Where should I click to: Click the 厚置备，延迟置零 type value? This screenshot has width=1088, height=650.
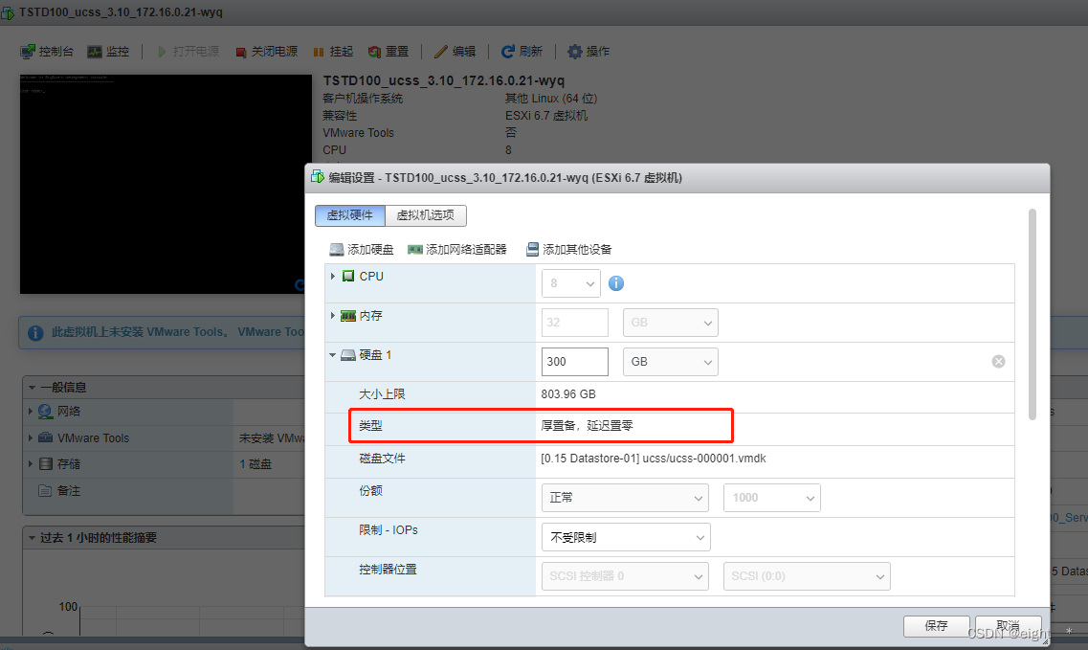587,426
